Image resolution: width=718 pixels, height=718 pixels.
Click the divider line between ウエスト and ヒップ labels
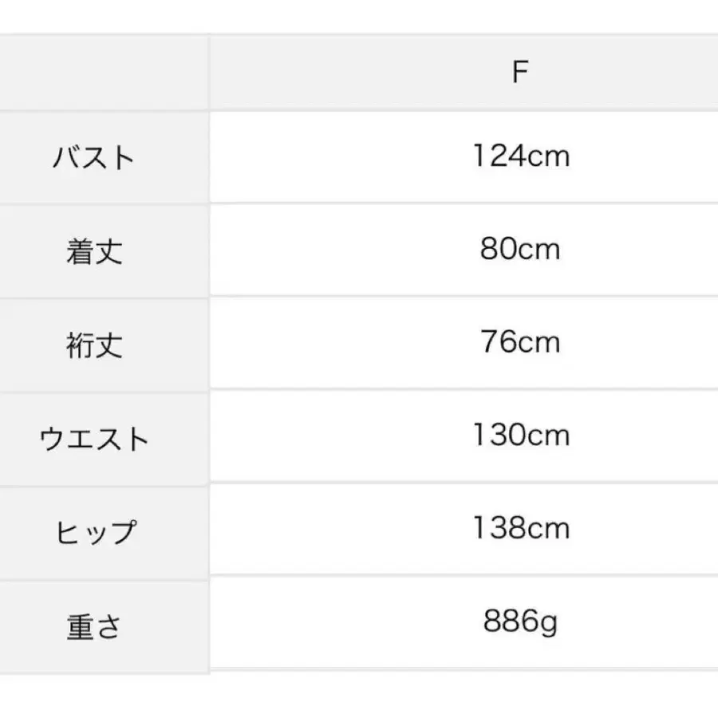coord(104,486)
